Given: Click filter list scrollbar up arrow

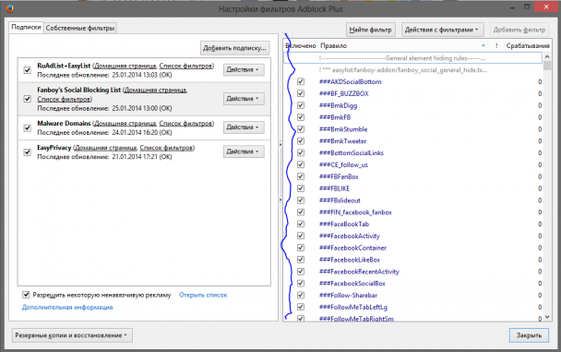Looking at the screenshot, I should click(x=546, y=57).
